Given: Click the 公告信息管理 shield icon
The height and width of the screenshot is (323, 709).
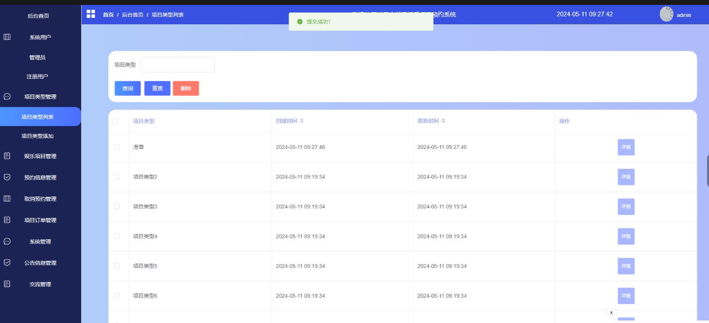Looking at the screenshot, I should (7, 263).
